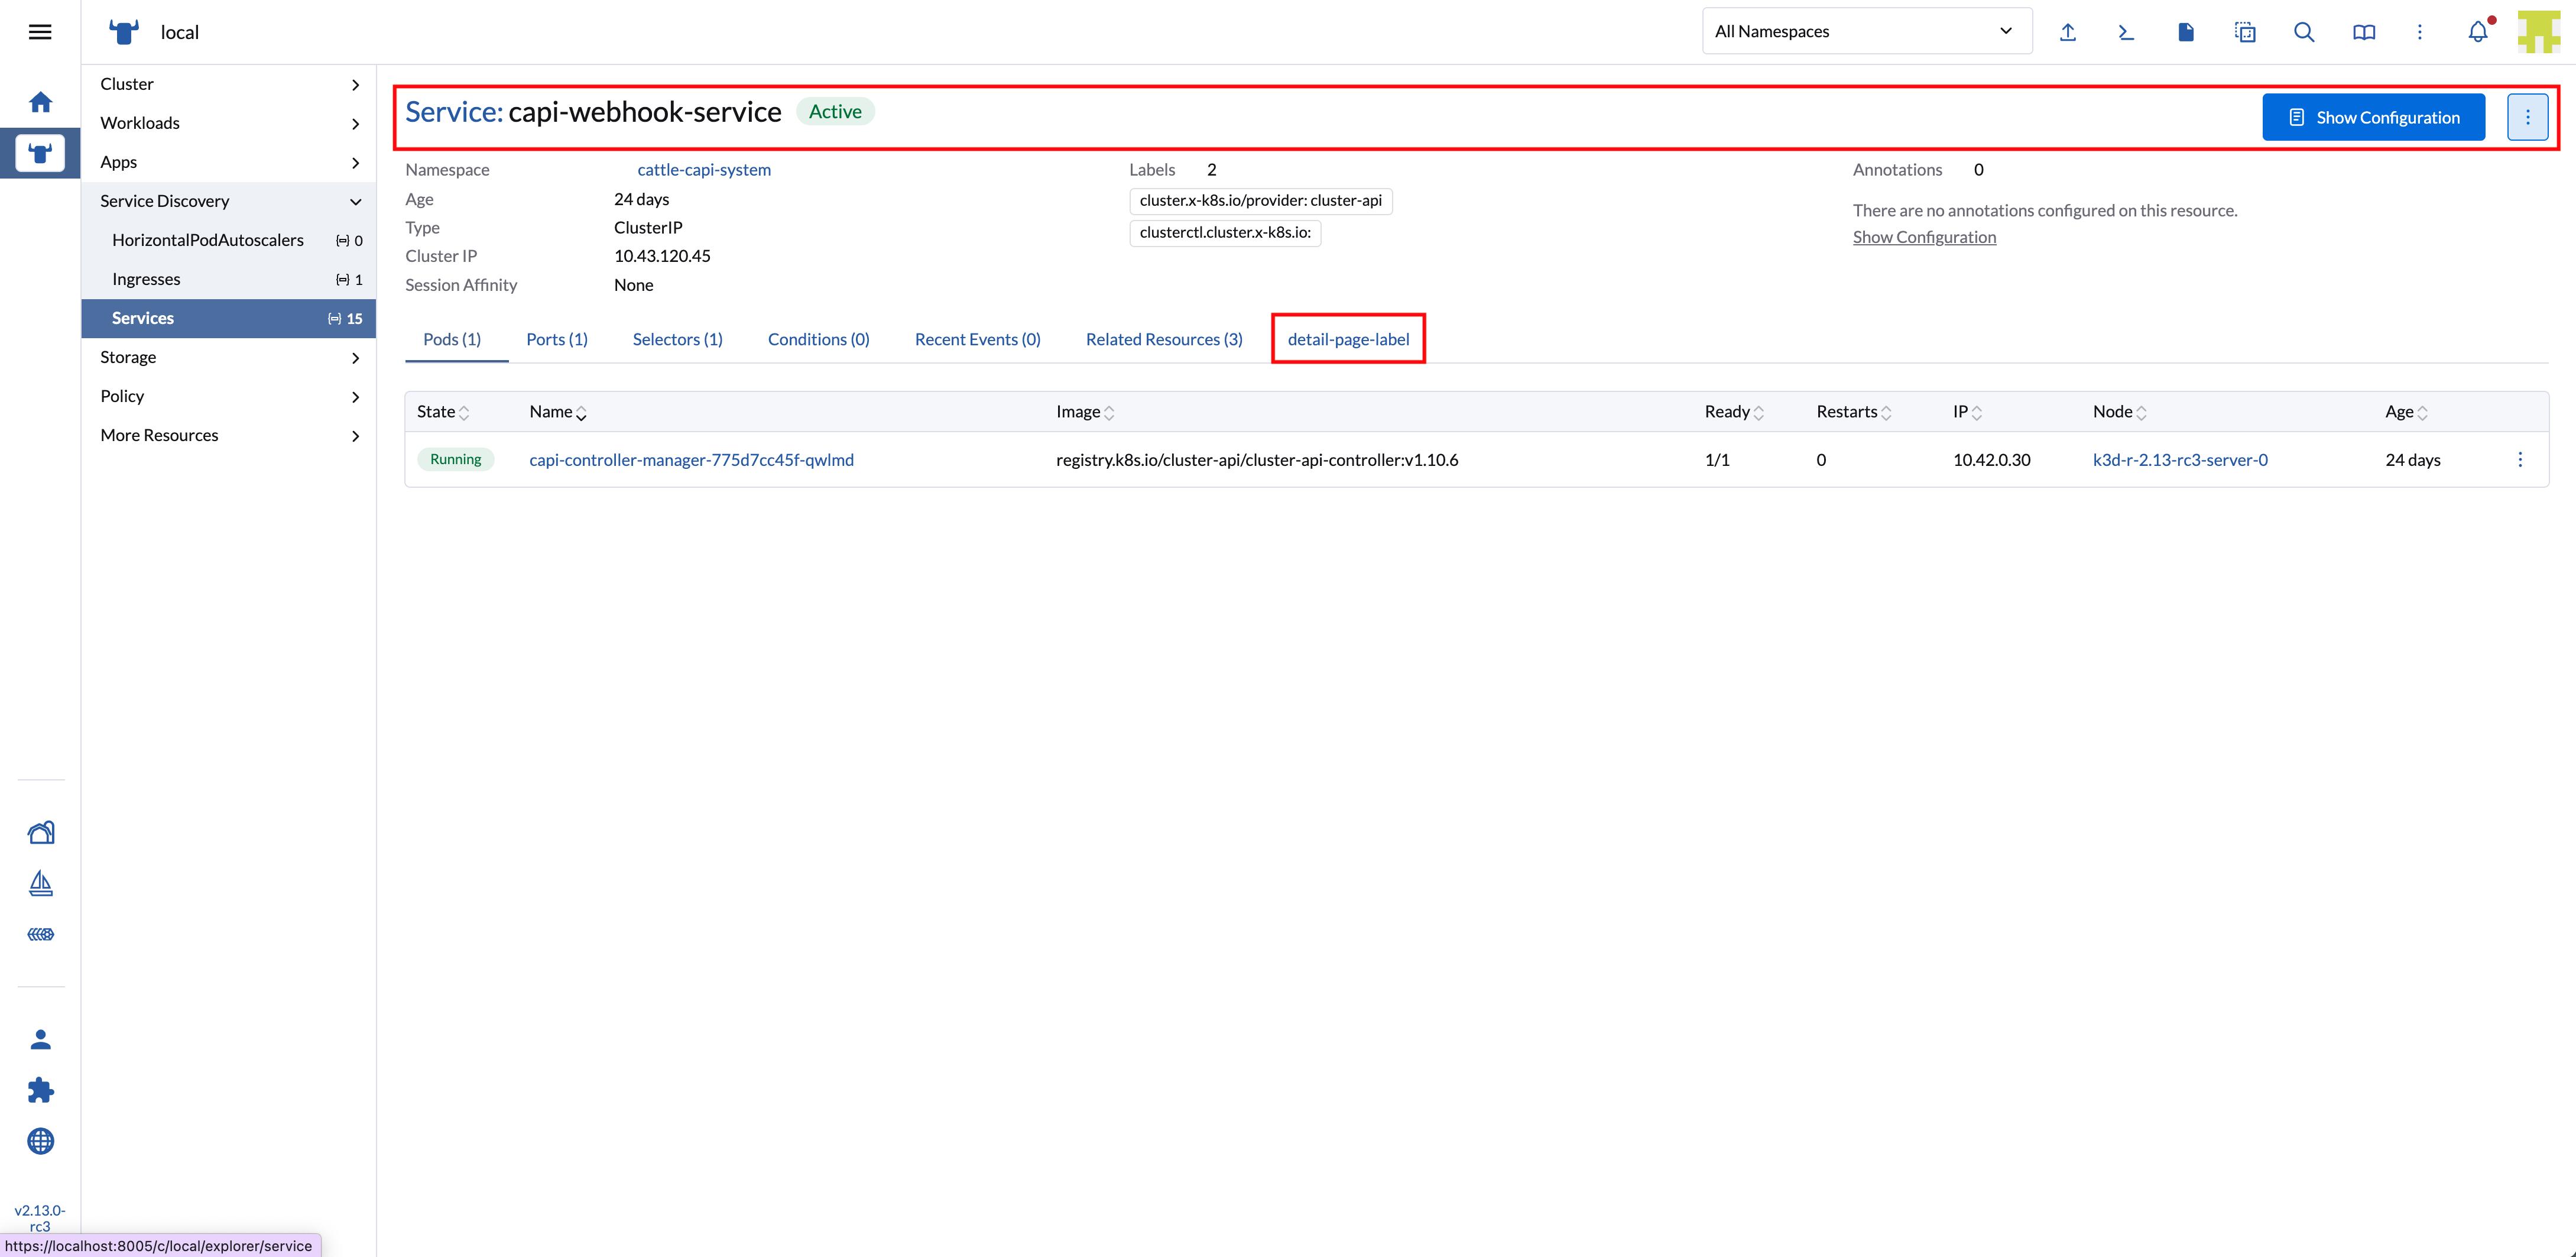2576x1257 pixels.
Task: Open the kubectl shell icon
Action: coord(2126,32)
